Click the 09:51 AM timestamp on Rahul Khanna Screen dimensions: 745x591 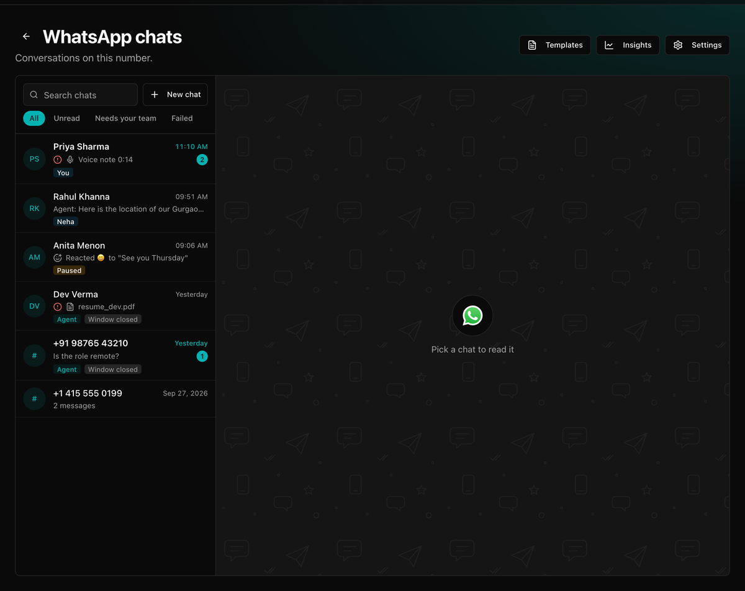pos(191,197)
